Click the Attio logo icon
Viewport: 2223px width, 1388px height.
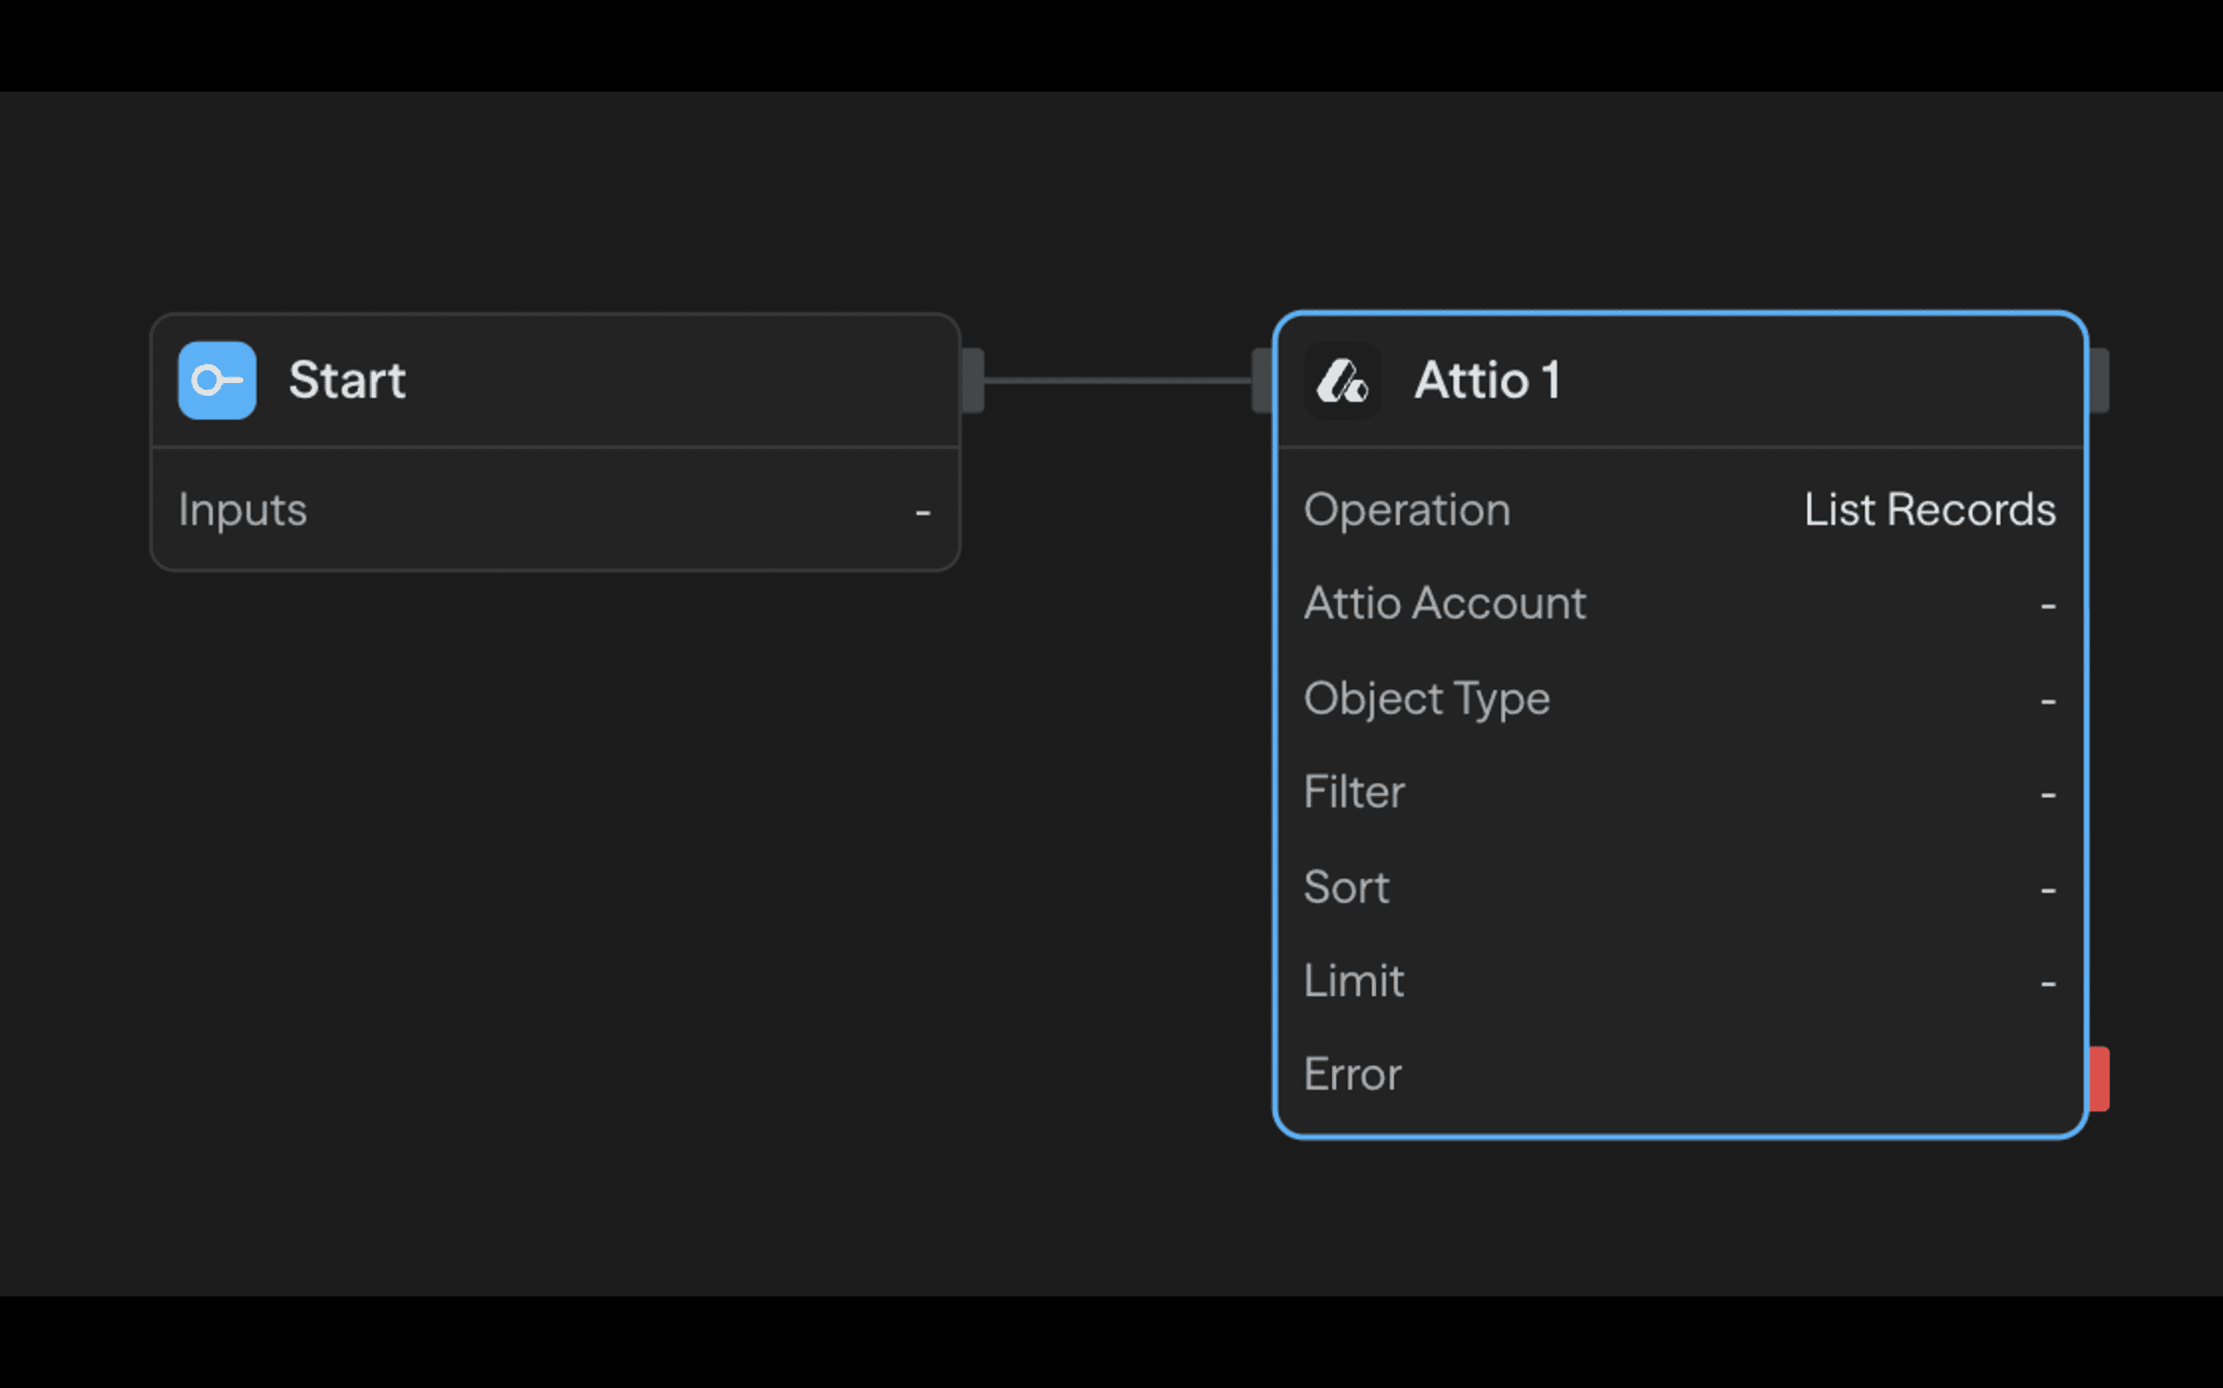click(1342, 380)
